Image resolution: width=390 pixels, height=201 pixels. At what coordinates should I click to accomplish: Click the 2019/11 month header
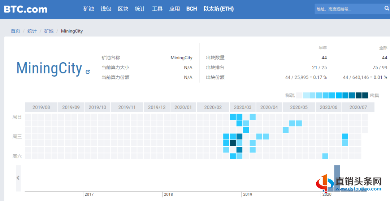pyautogui.click(x=127, y=107)
